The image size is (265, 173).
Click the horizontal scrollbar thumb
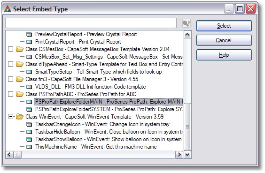[17, 154]
